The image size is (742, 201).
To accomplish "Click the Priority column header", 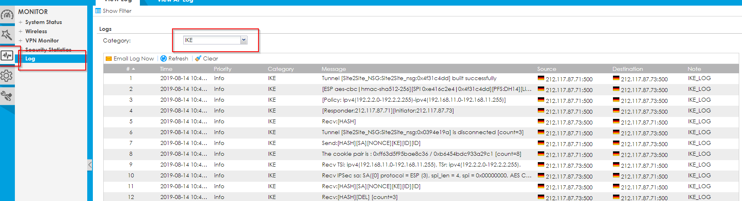I will (222, 69).
